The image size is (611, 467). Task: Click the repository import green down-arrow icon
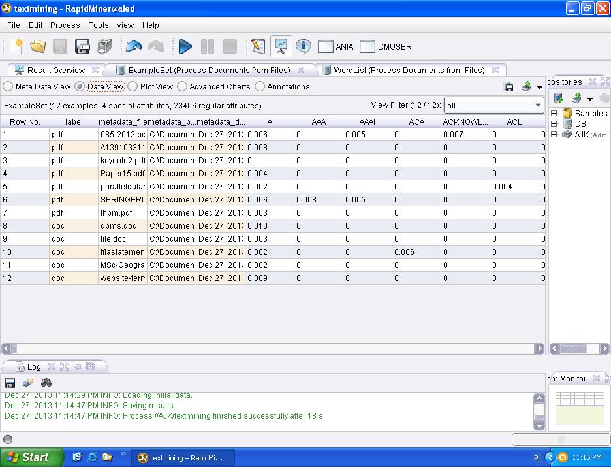click(576, 98)
